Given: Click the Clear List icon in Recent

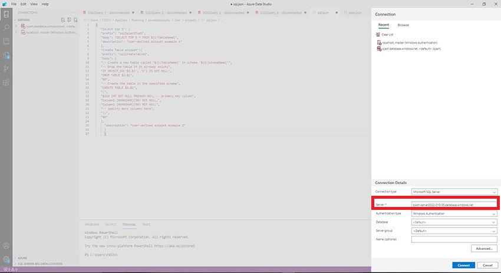Looking at the screenshot, I should (378, 35).
